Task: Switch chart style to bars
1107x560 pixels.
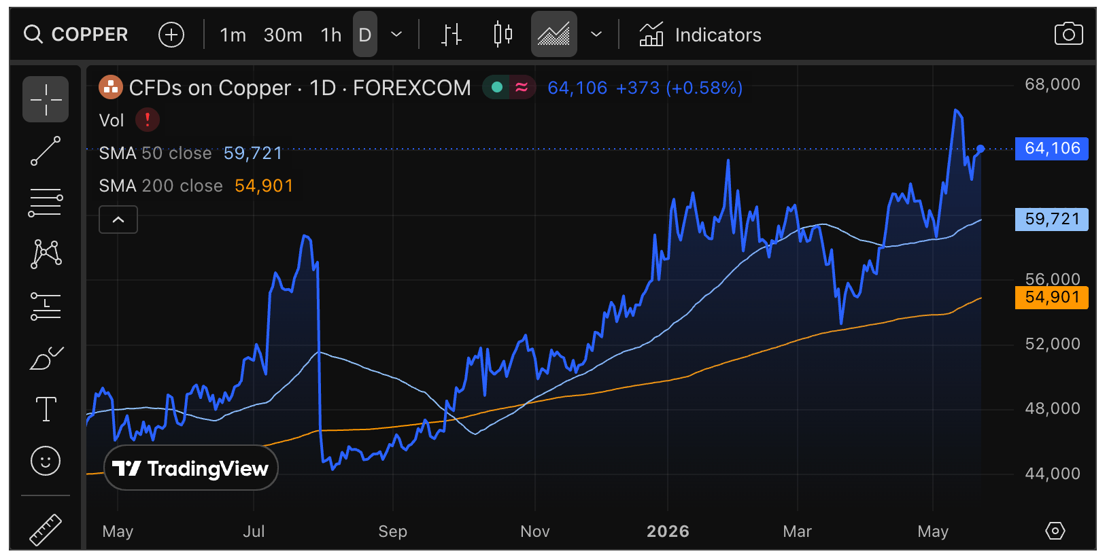Action: point(452,34)
